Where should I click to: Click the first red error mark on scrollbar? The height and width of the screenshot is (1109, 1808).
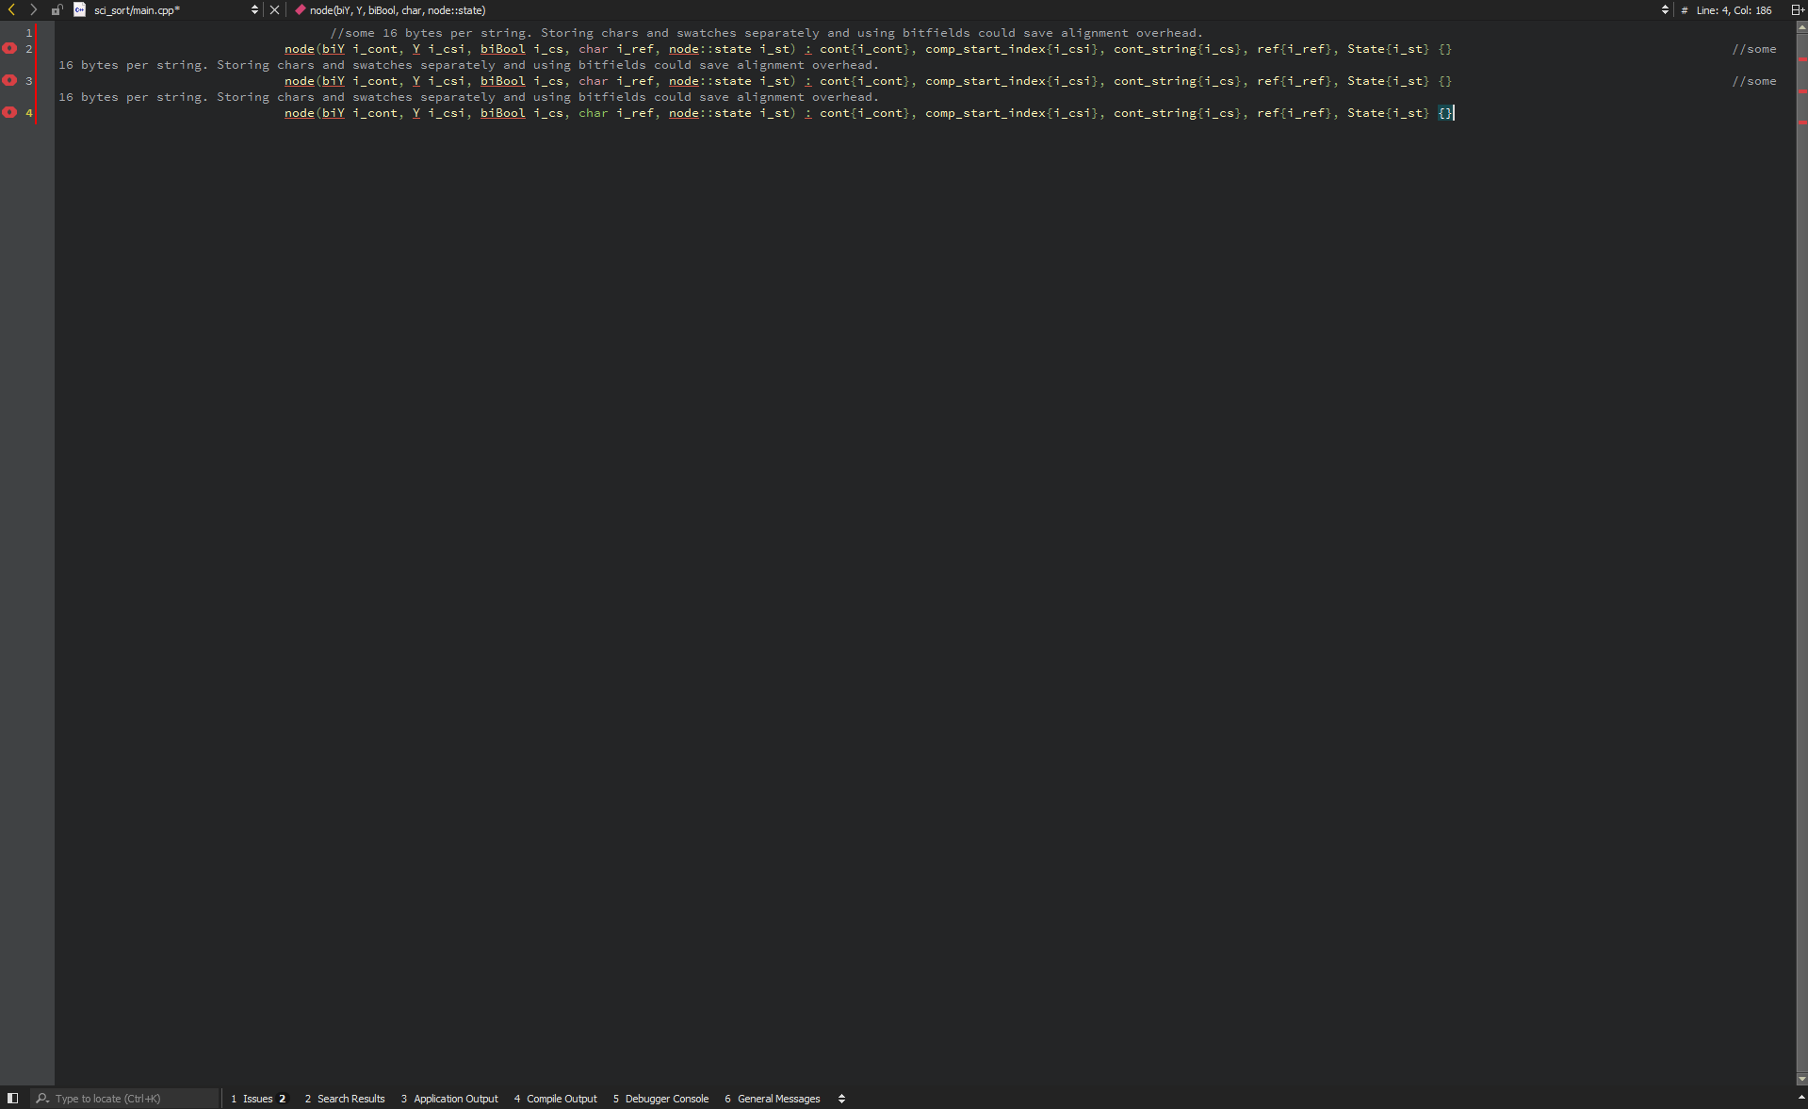pos(1802,60)
